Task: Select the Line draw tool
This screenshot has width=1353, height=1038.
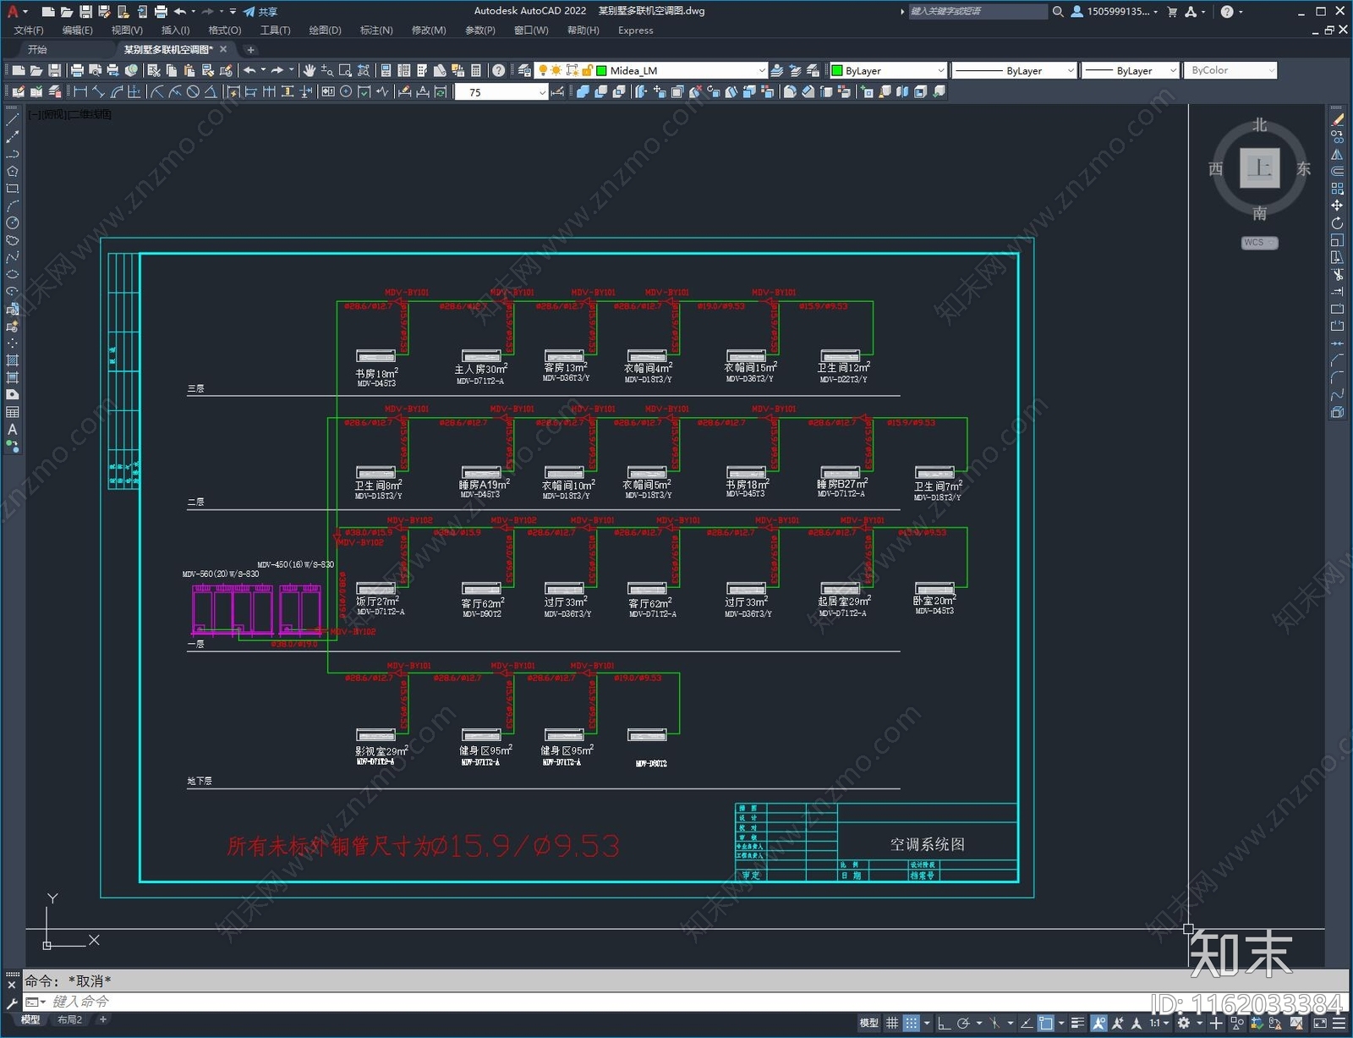Action: pos(13,120)
